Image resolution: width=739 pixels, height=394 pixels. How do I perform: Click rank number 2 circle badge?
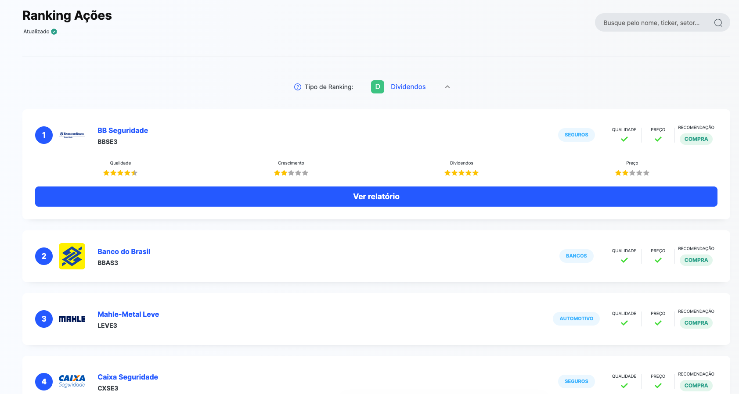(44, 256)
